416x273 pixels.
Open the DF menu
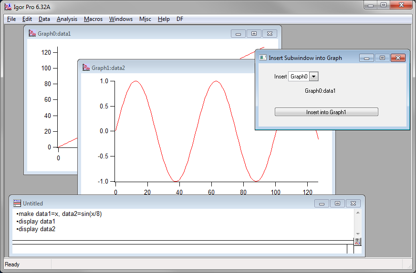(x=180, y=19)
